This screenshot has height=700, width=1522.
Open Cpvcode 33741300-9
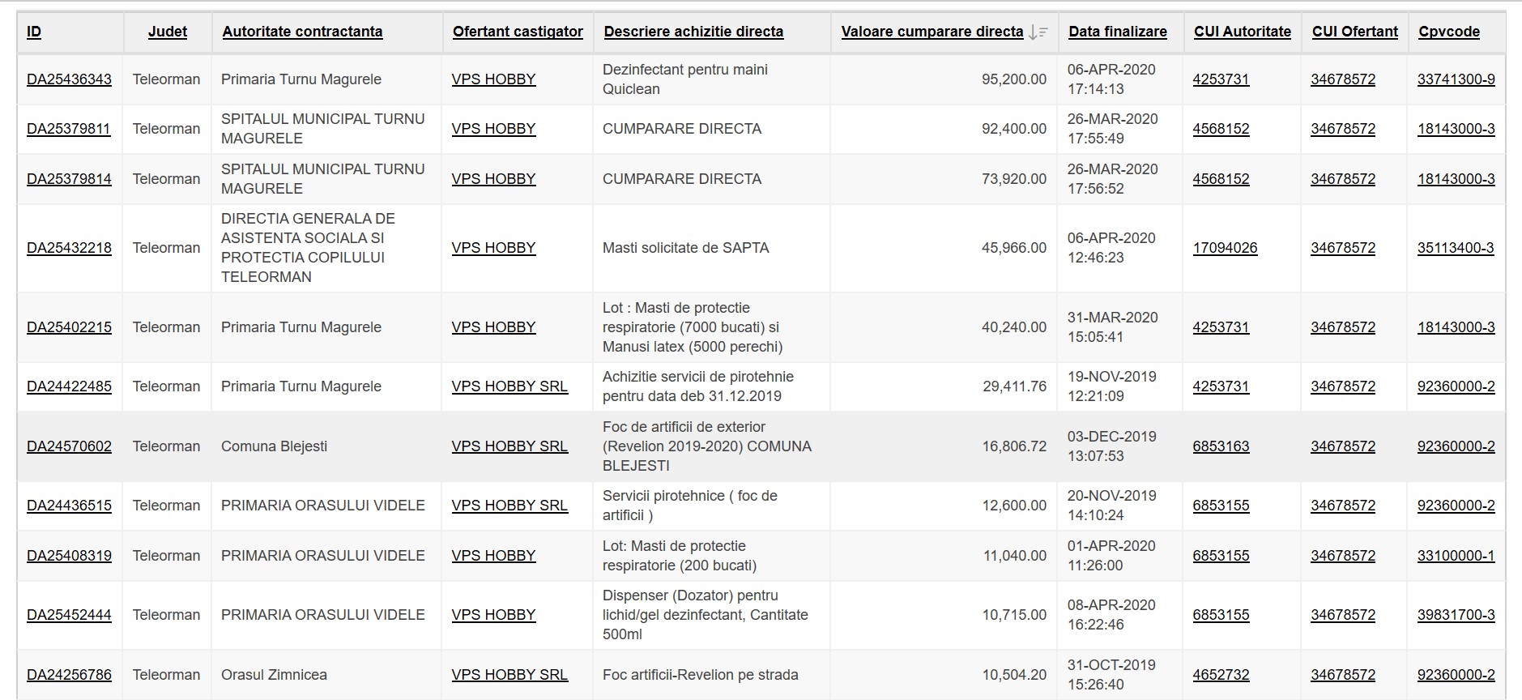(x=1456, y=79)
